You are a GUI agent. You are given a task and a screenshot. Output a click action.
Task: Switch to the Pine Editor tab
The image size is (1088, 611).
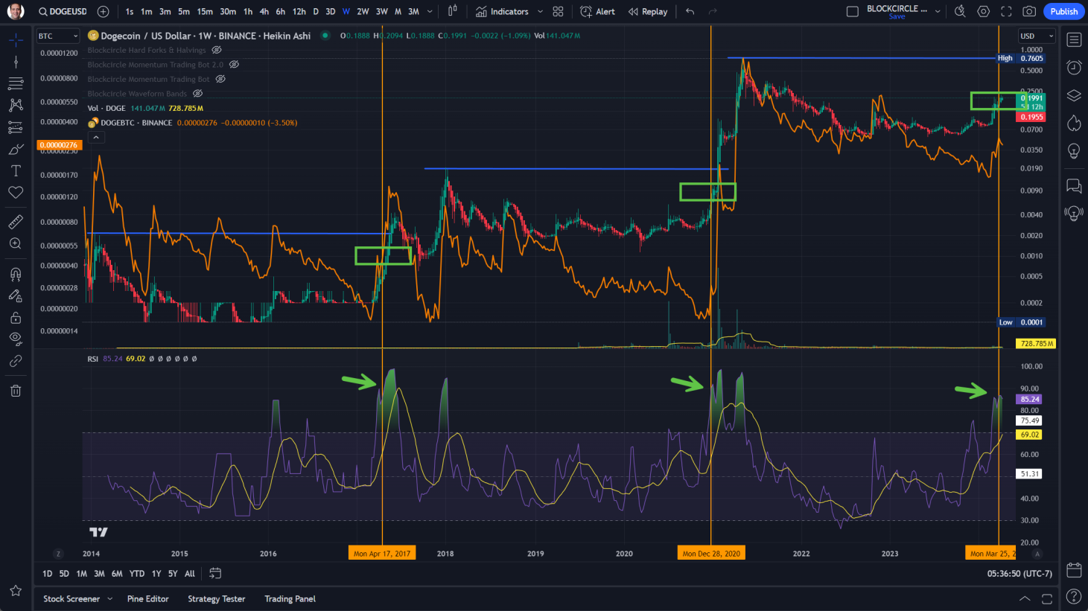click(147, 598)
